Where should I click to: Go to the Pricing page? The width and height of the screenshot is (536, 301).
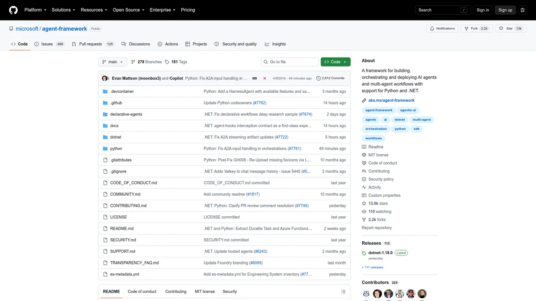pos(188,10)
